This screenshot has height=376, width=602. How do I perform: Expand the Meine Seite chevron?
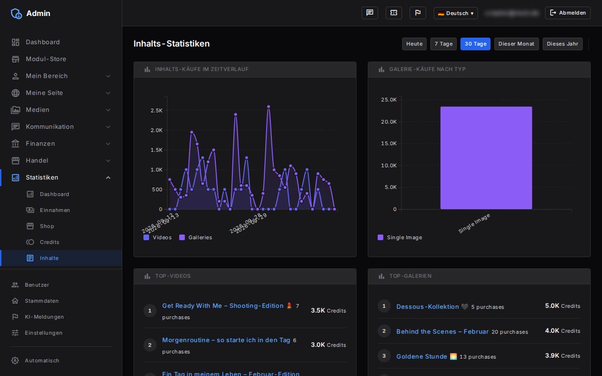(x=108, y=93)
